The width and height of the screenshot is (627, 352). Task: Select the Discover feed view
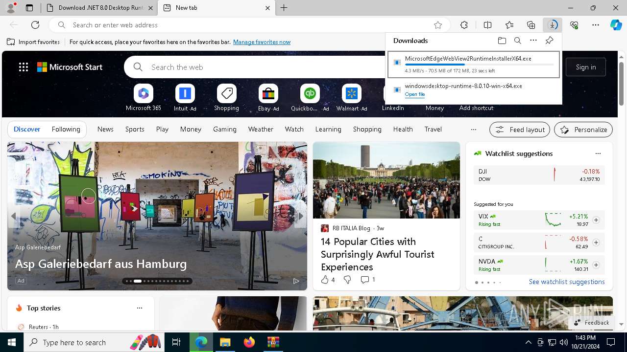point(27,129)
